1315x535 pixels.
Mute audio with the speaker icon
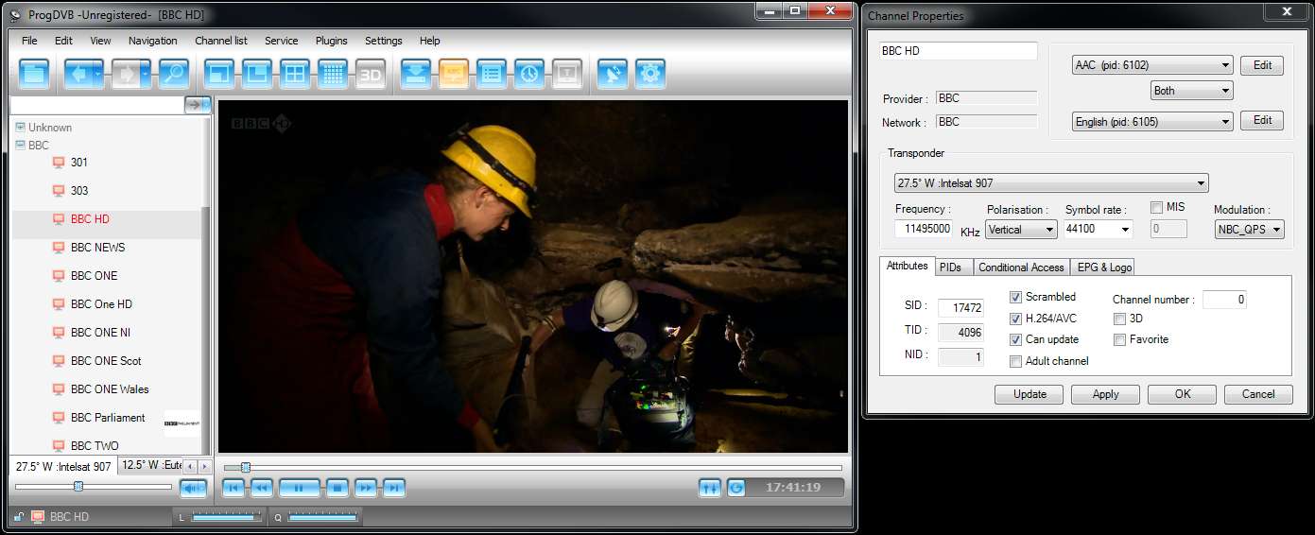pos(193,488)
